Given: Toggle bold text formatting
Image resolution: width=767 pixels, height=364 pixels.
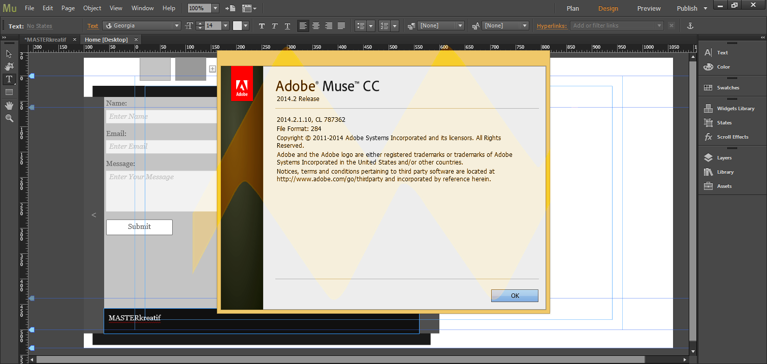Looking at the screenshot, I should (x=262, y=26).
